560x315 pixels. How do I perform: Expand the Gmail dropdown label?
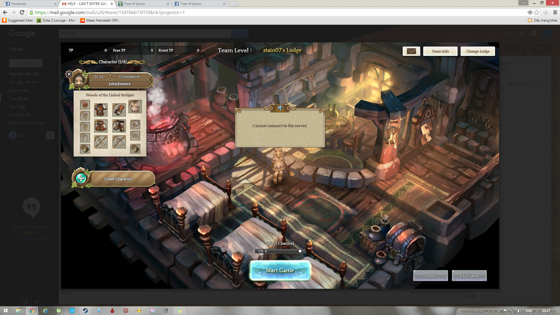coord(18,49)
